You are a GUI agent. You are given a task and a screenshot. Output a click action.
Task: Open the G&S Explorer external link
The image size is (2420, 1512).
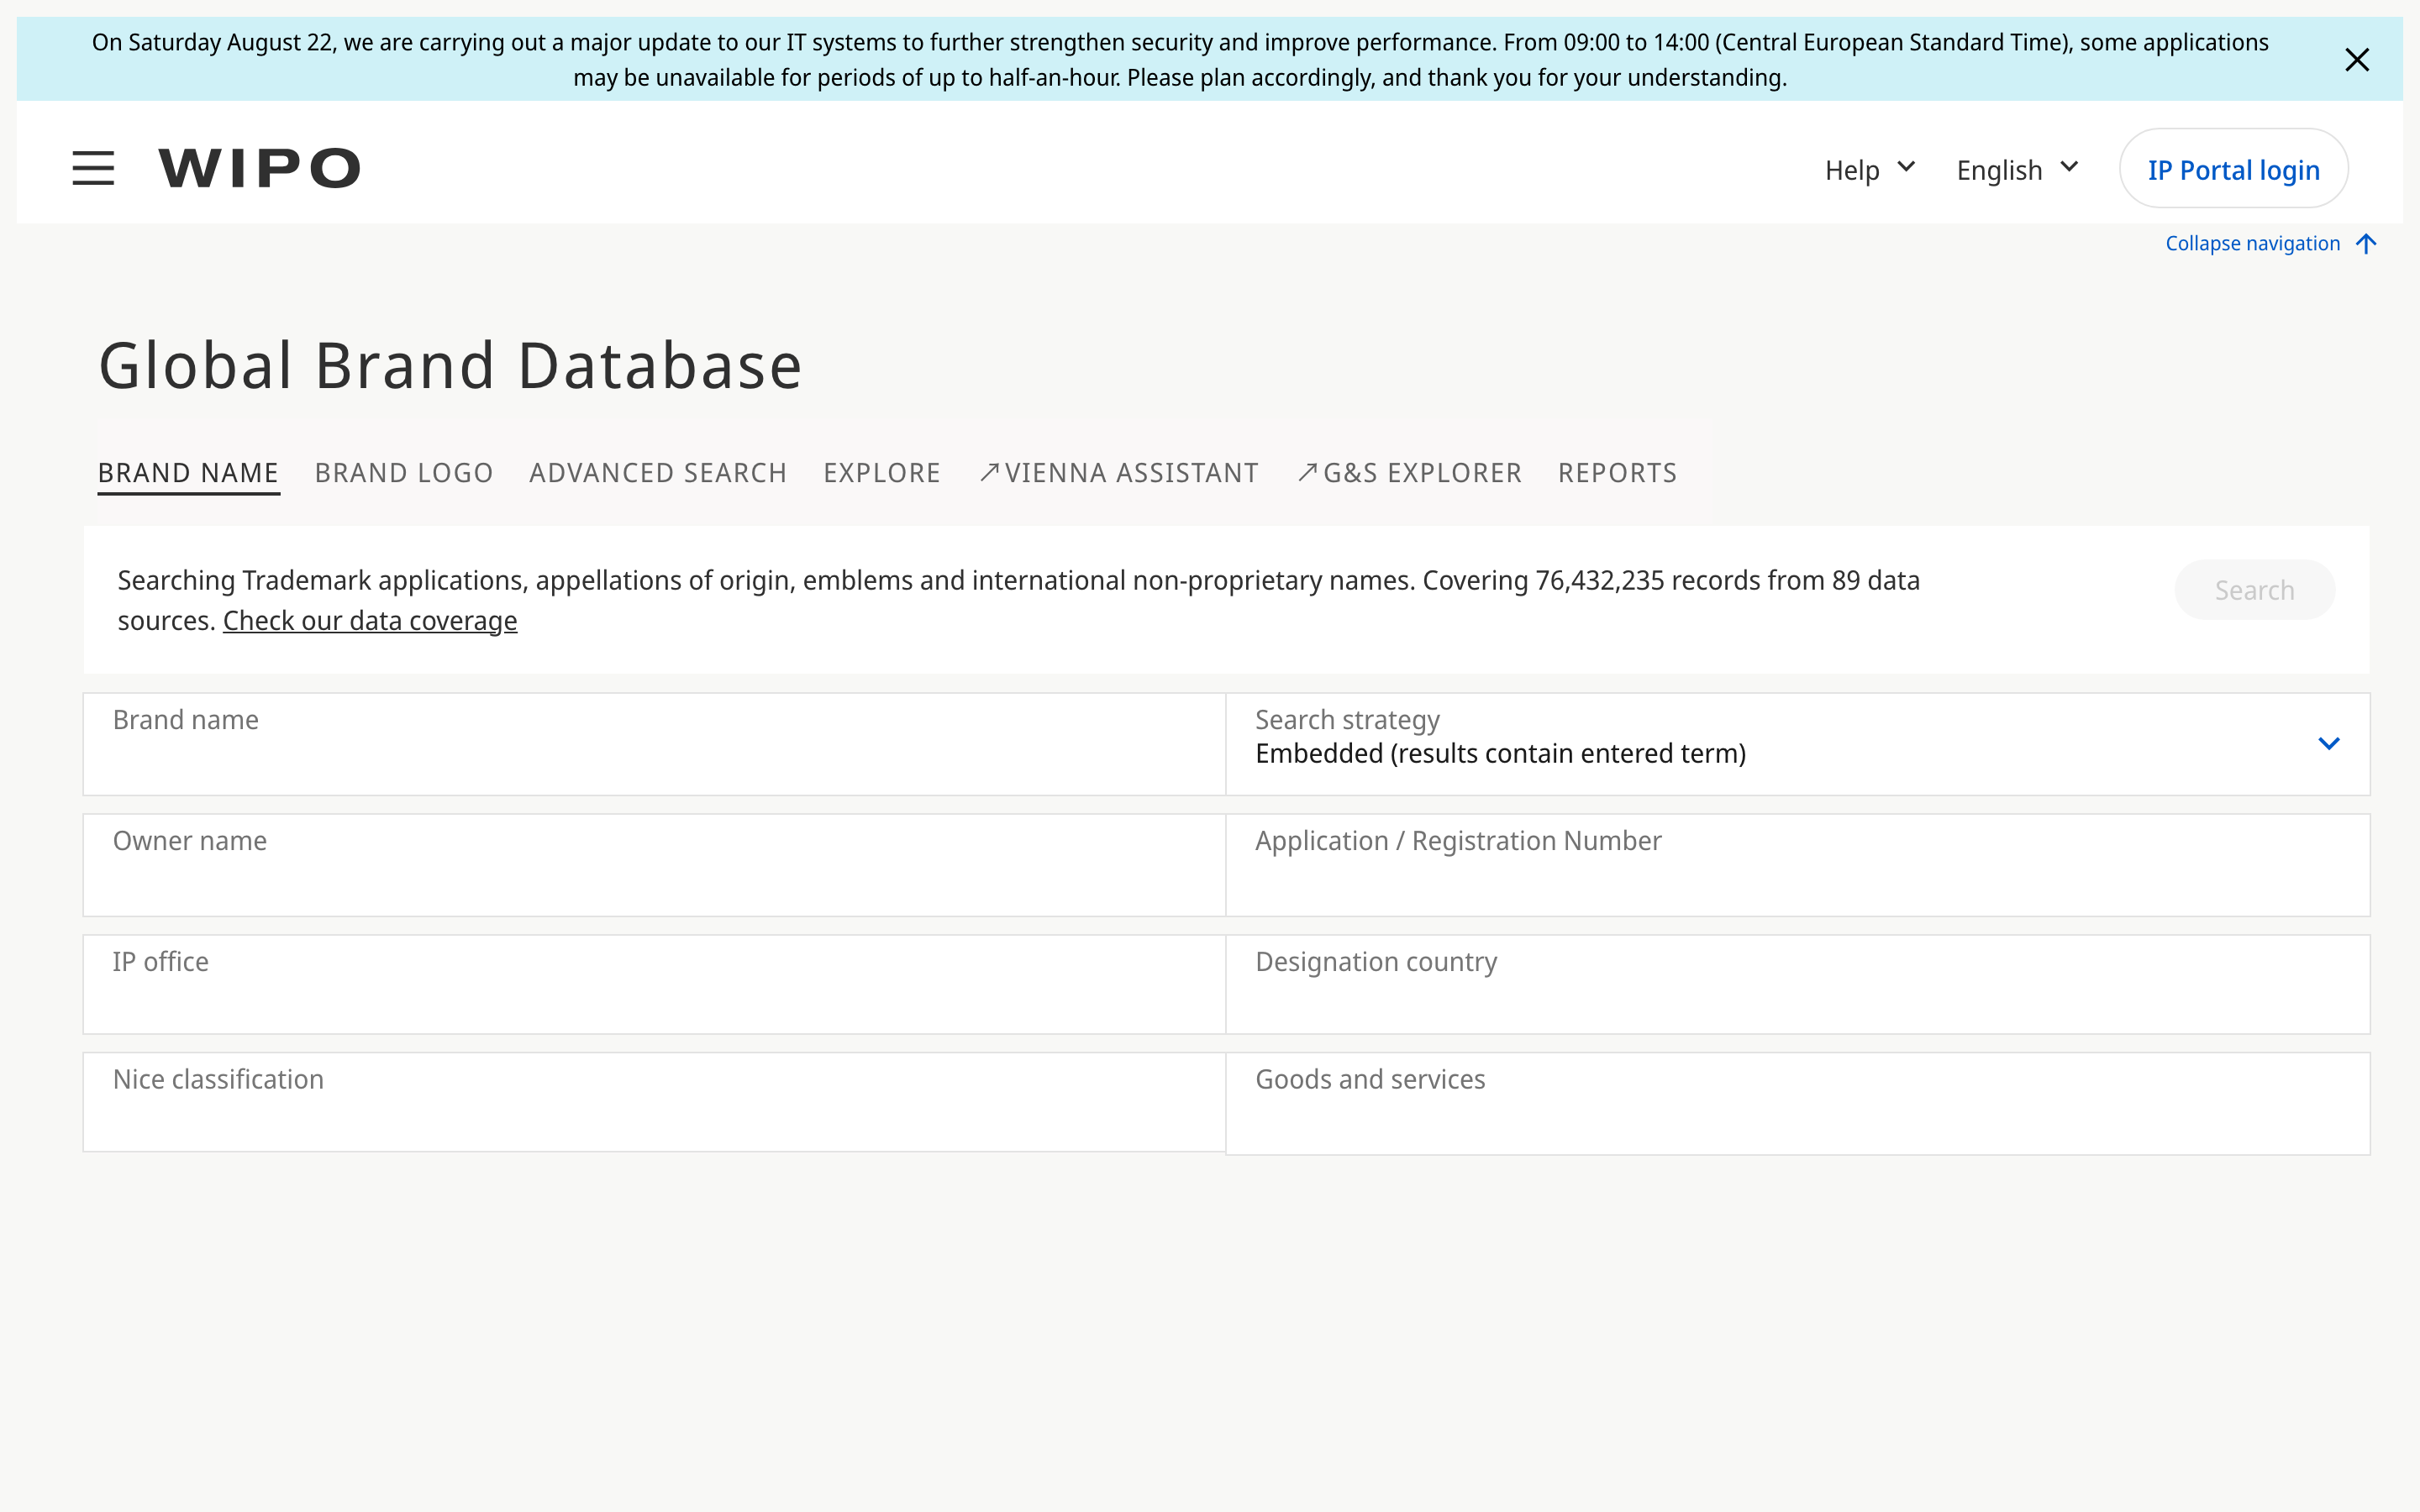1409,473
